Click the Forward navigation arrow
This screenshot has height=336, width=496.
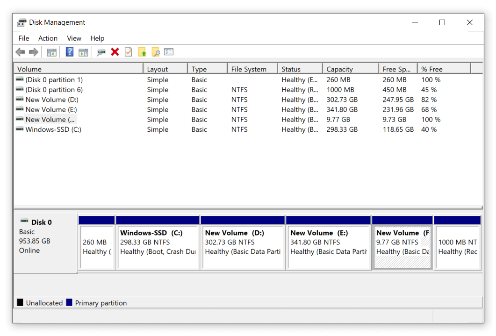coord(33,52)
